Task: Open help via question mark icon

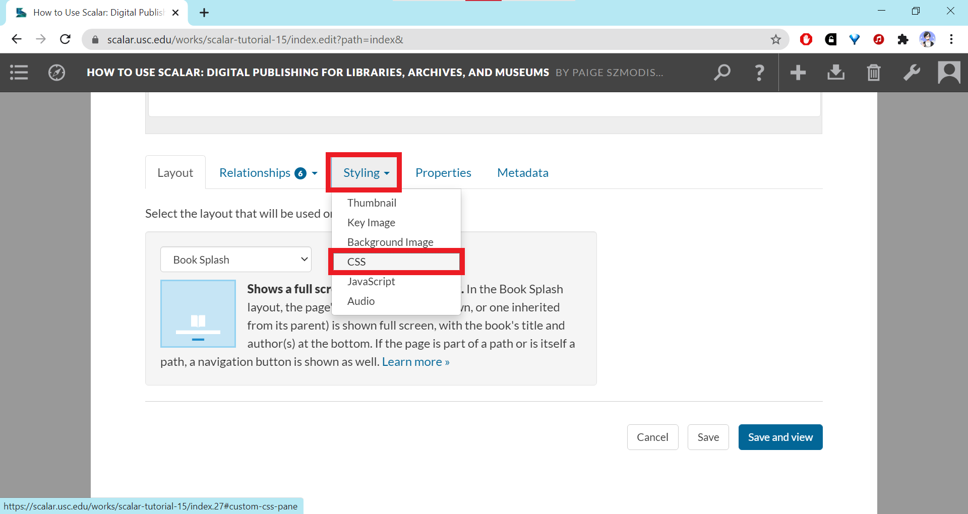Action: click(759, 73)
